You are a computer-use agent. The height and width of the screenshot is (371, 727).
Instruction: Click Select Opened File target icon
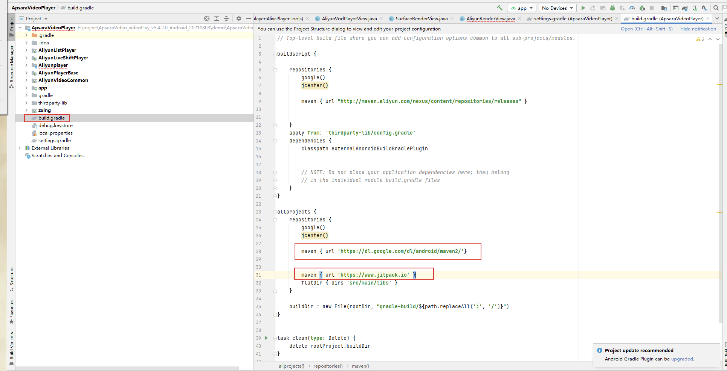[207, 18]
